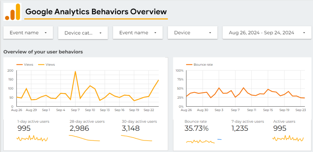Image resolution: width=313 pixels, height=152 pixels.
Task: Select the 1-day active users label
Action: [33, 121]
